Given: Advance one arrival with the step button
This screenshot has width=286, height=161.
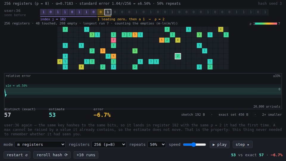Looking at the screenshot, I should coord(243,144).
